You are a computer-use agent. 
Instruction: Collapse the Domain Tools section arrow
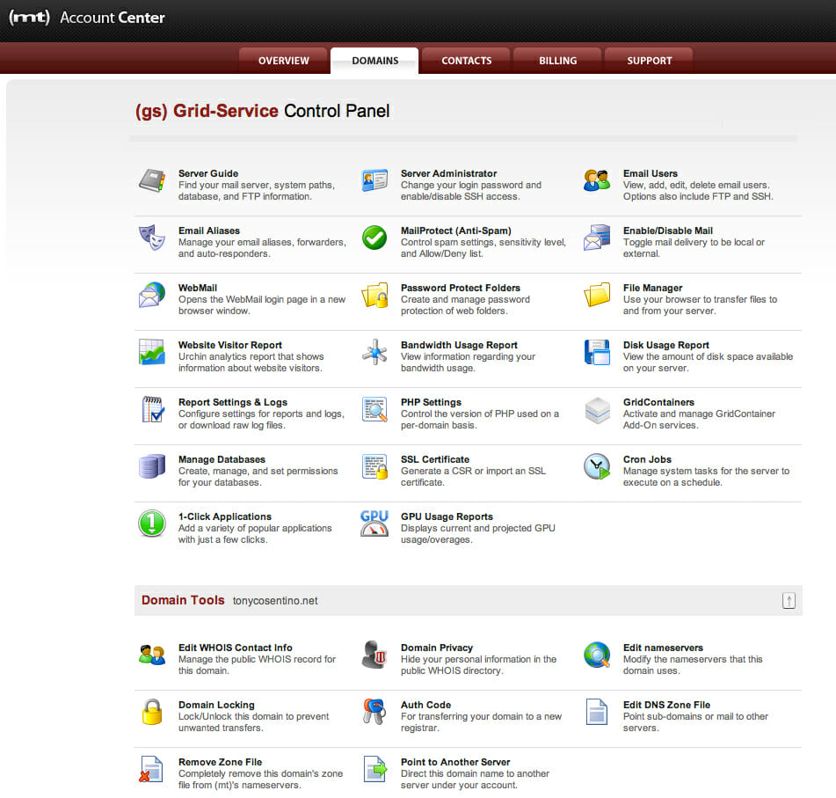pos(789,601)
